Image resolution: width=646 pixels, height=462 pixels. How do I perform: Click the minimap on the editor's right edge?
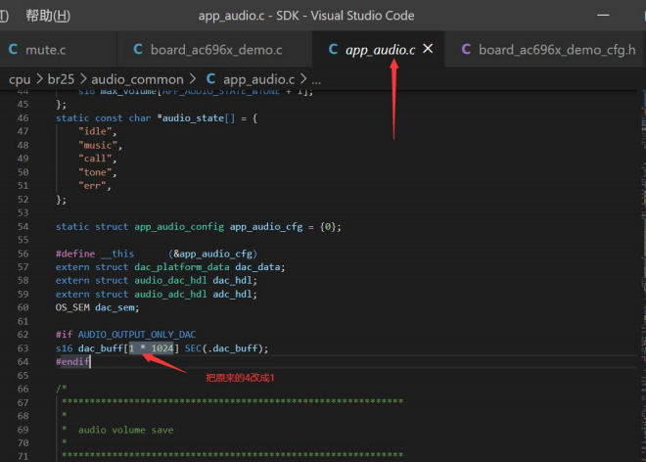tap(643, 276)
